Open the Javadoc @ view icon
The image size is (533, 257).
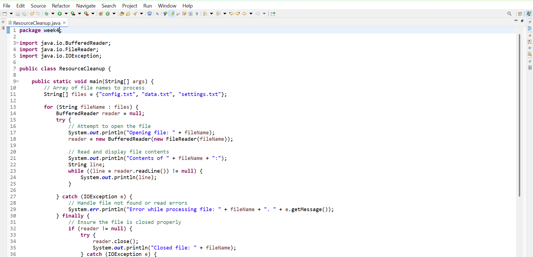[x=530, y=48]
